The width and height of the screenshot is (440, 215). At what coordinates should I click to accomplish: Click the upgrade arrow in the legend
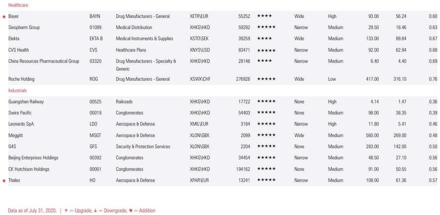[x=66, y=211]
